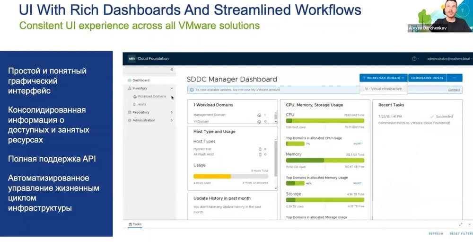Viewport: 473px width, 242px height.
Task: Click the info icon in the updates banner
Action: (192, 90)
